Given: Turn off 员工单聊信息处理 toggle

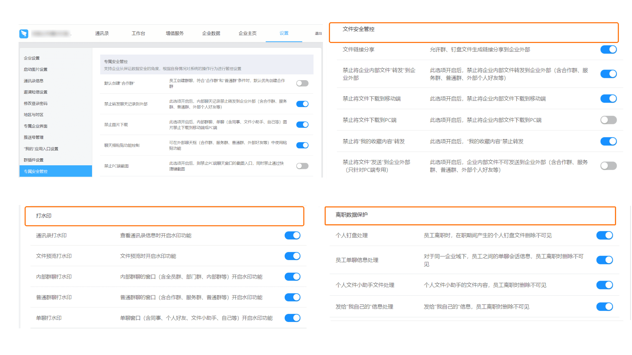Looking at the screenshot, I should coord(604,260).
